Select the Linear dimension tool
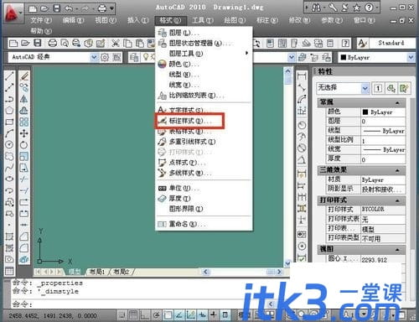The image size is (419, 322). coord(302,76)
